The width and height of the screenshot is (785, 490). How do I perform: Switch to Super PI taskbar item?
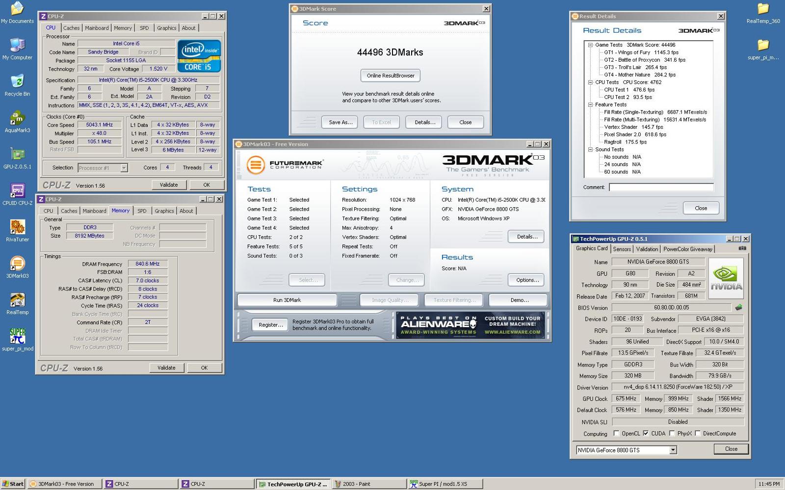tap(445, 484)
